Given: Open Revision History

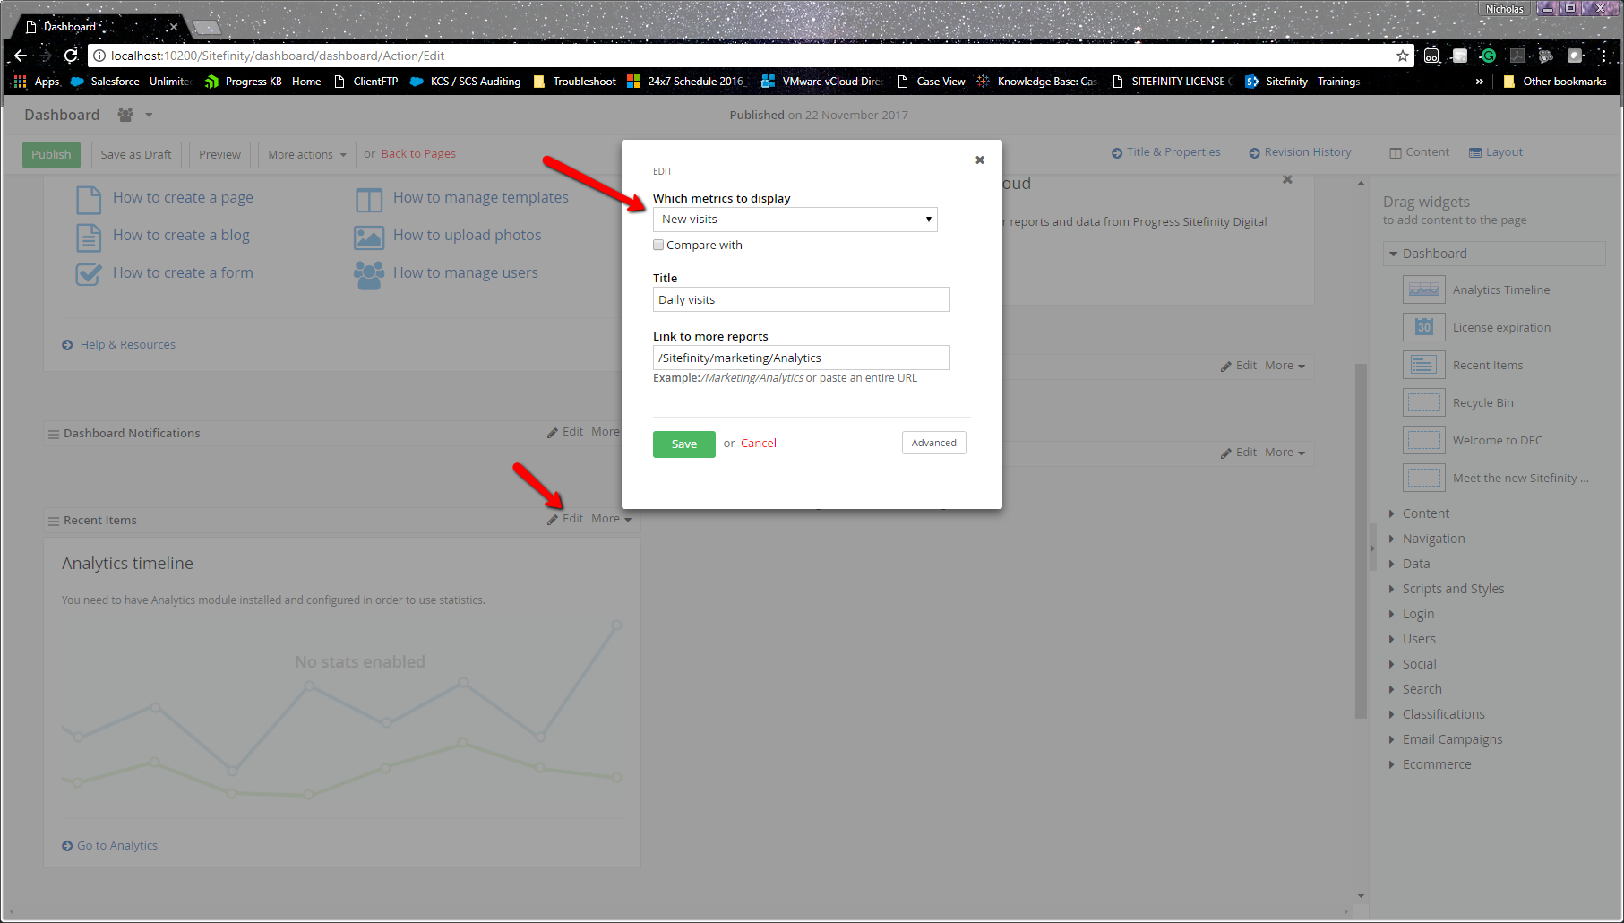Looking at the screenshot, I should click(1301, 152).
